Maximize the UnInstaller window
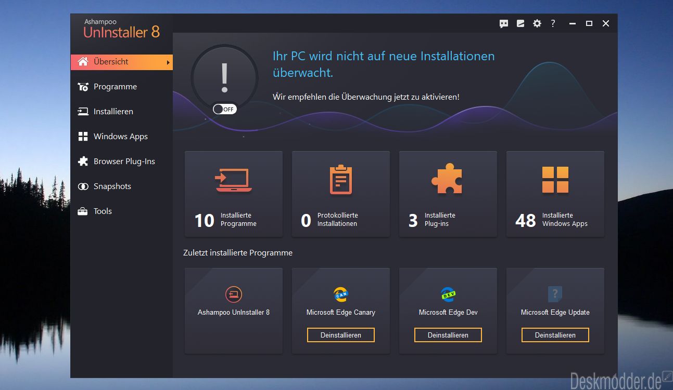 (x=589, y=23)
